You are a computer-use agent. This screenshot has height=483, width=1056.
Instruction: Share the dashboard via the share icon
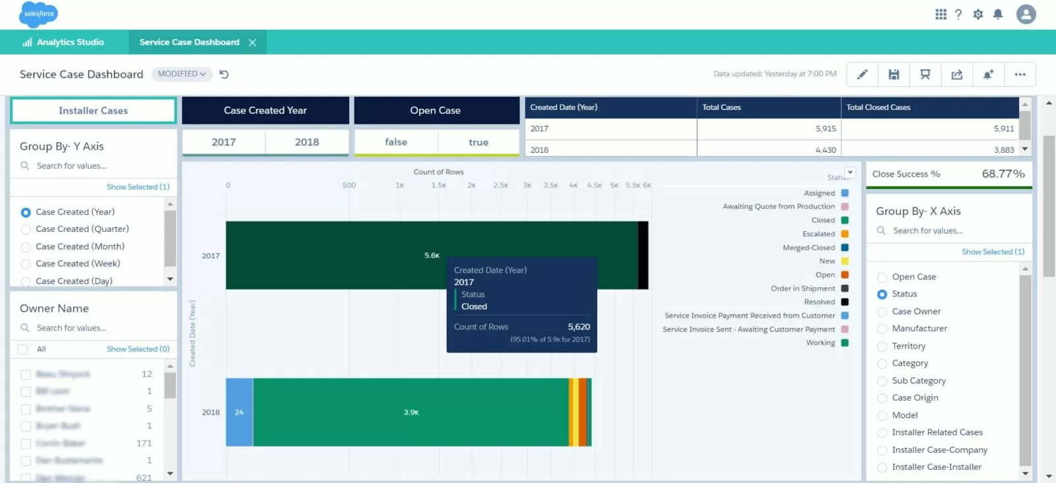point(957,74)
